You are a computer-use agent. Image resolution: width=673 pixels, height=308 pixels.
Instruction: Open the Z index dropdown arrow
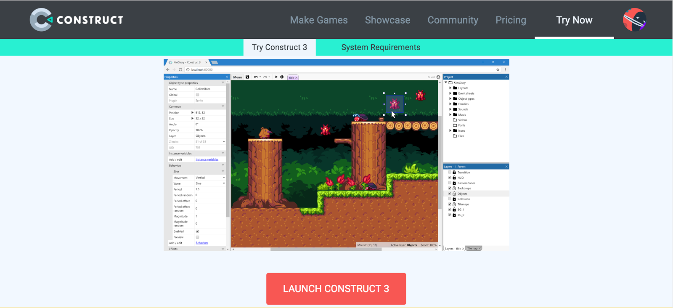pyautogui.click(x=224, y=142)
